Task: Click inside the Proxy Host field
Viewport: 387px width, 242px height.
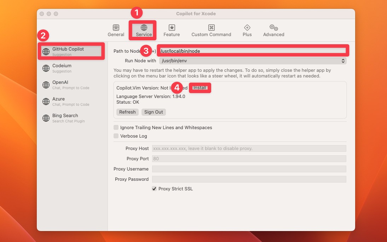Action: coord(248,148)
